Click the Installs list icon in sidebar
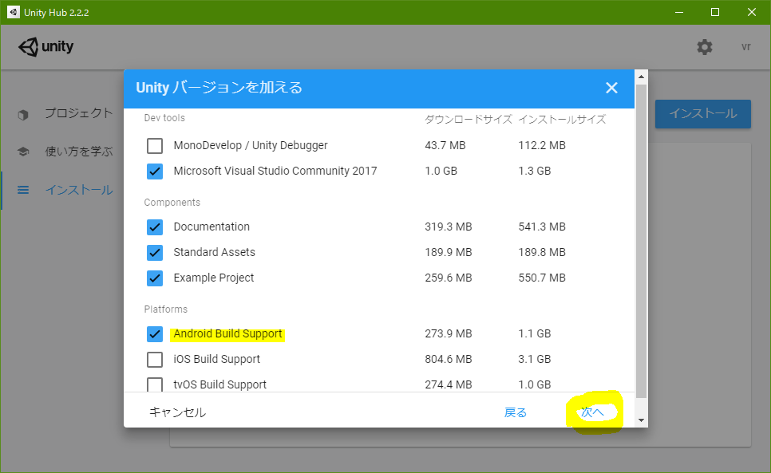 coord(23,190)
